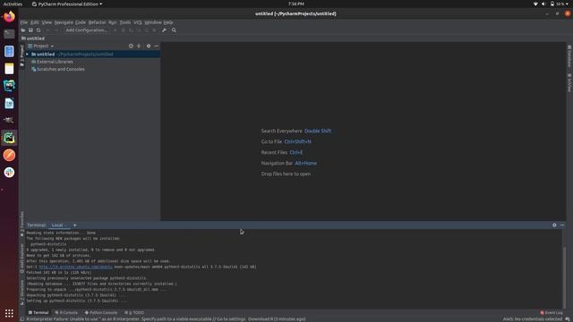This screenshot has height=322, width=573.
Task: Click AWS No credentials selected status
Action: [532, 319]
